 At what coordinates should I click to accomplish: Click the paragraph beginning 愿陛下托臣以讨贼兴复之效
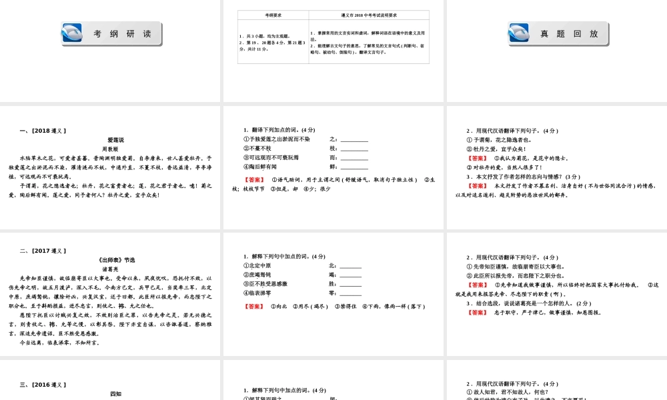click(110, 325)
